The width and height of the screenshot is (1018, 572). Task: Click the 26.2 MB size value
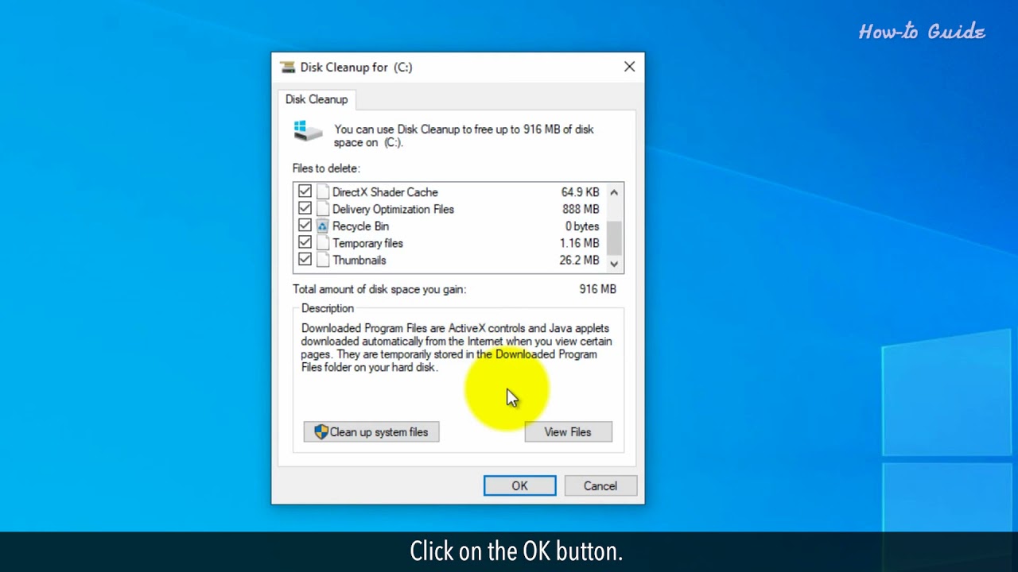(579, 260)
